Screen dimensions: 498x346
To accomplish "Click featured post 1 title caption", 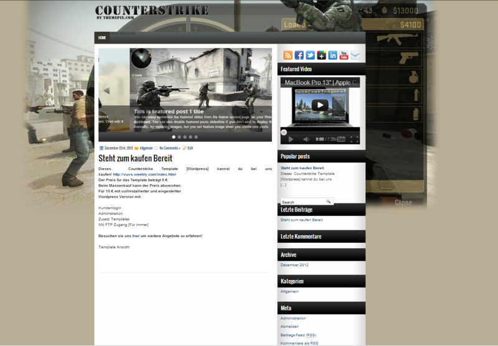I will (169, 111).
